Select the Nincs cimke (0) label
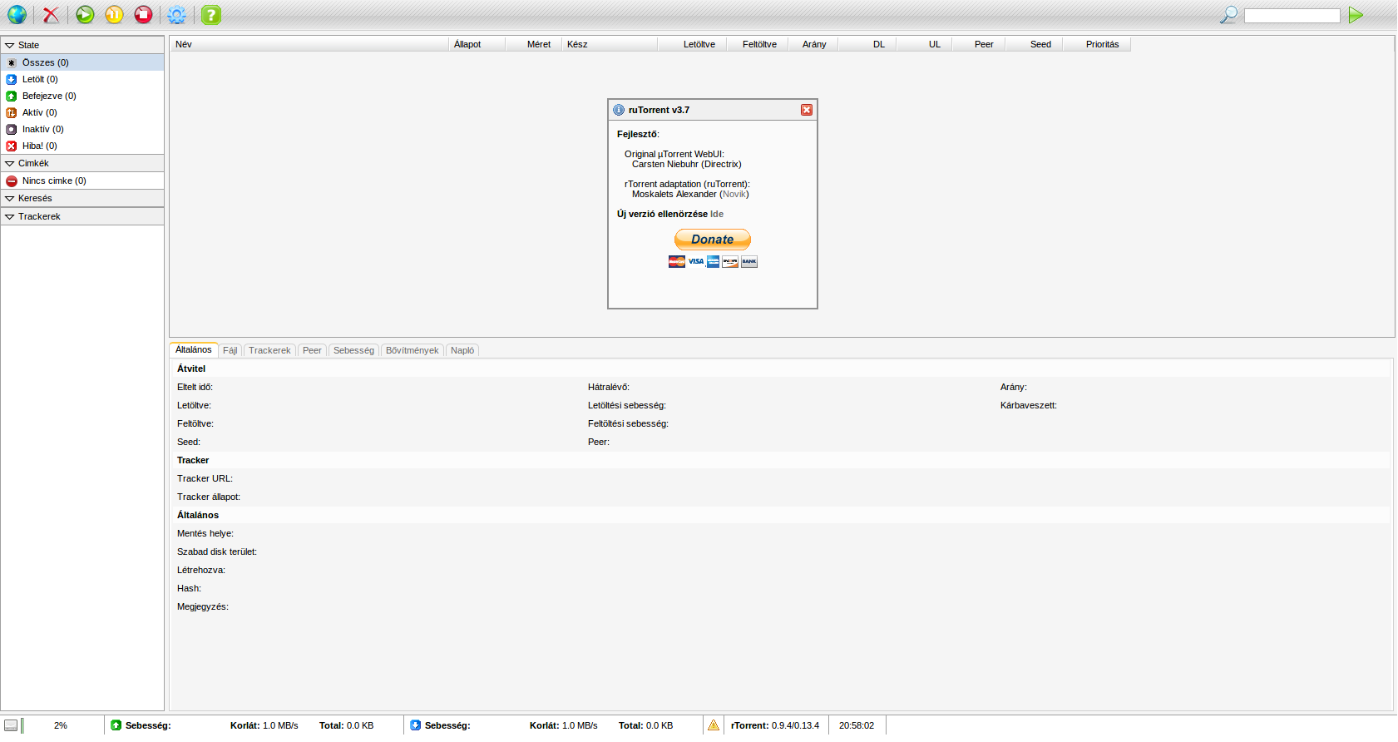This screenshot has height=742, width=1398. [x=82, y=181]
